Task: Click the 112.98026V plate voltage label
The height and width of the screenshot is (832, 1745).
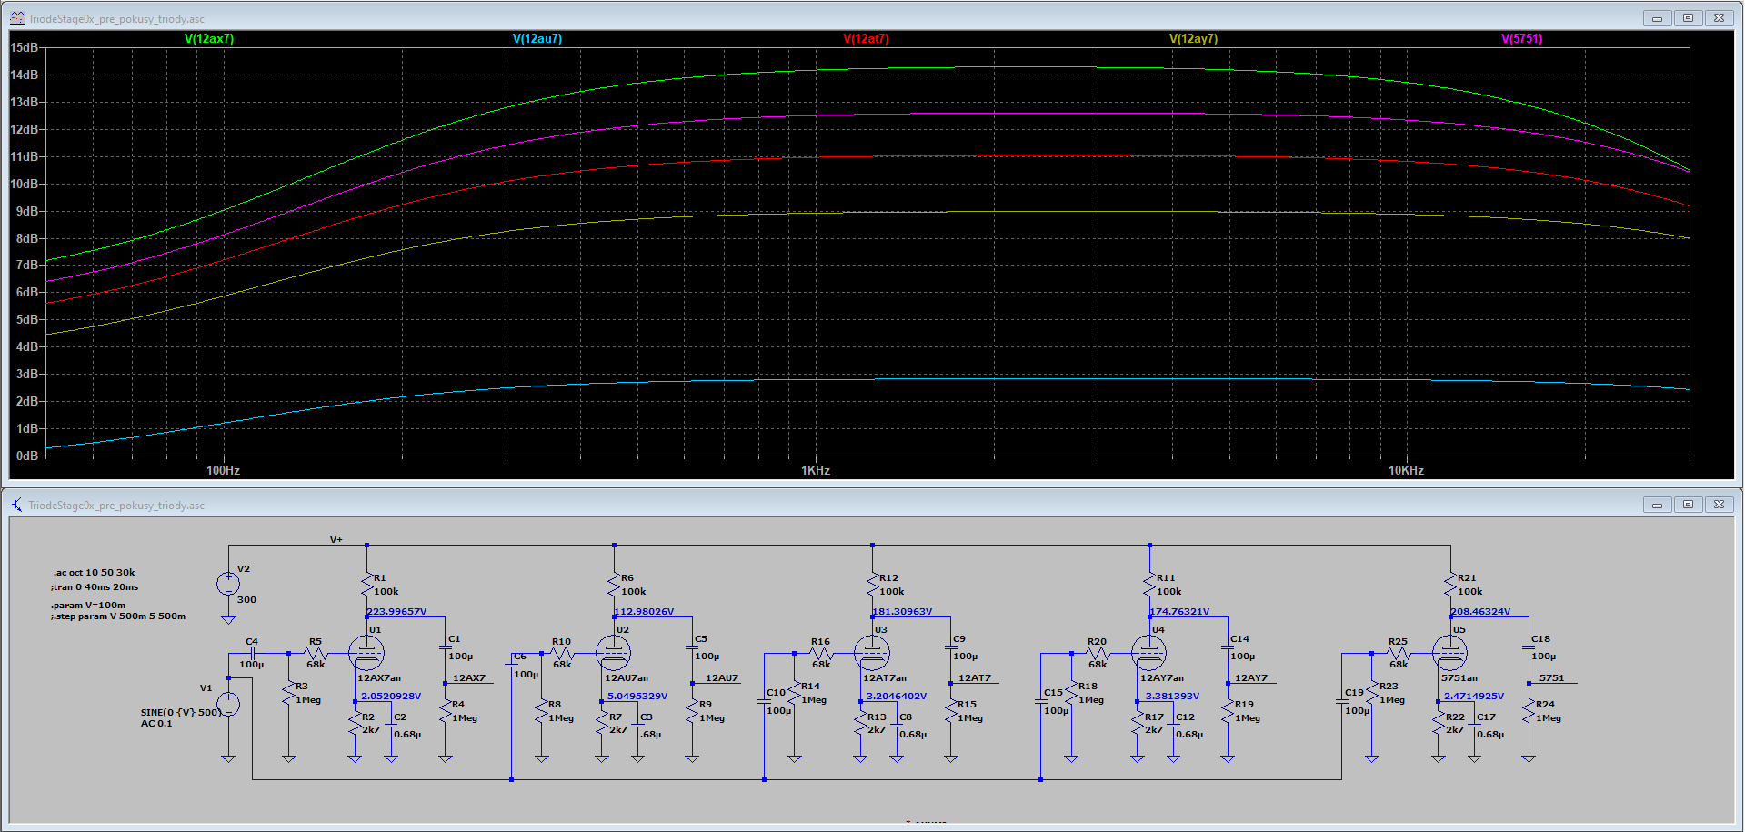Action: coord(644,612)
